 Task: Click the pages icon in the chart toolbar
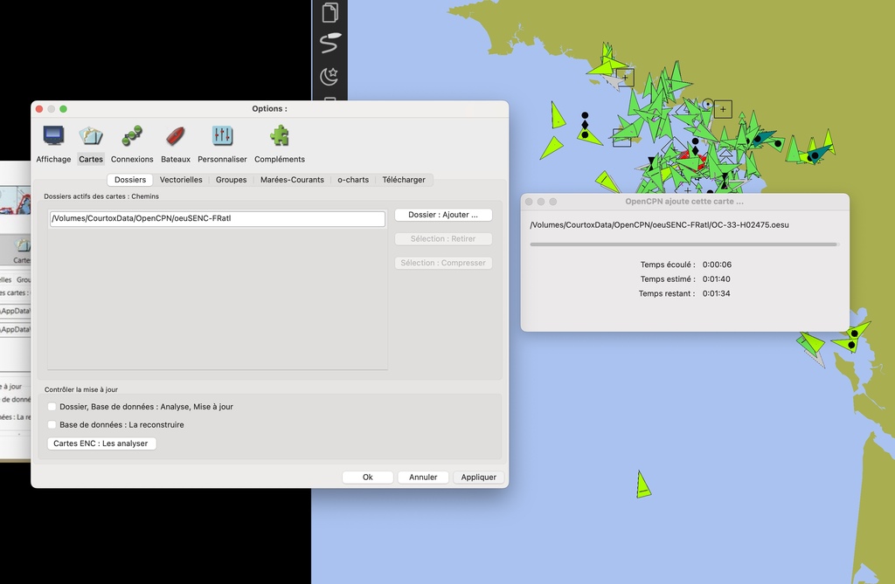point(330,12)
